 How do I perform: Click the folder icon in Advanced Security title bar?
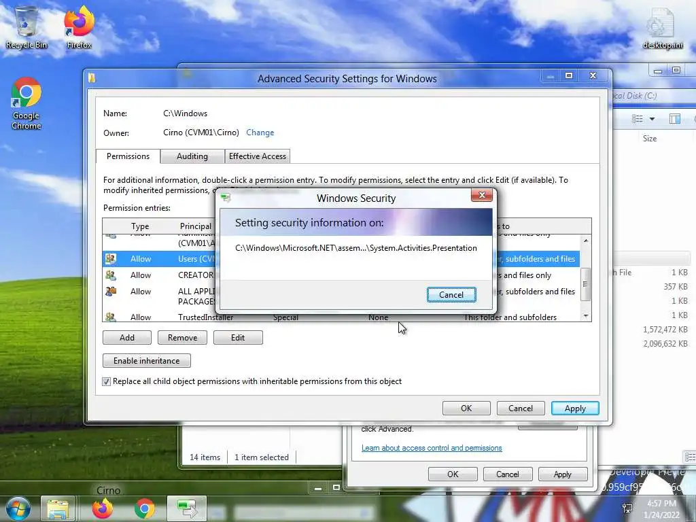pos(92,78)
